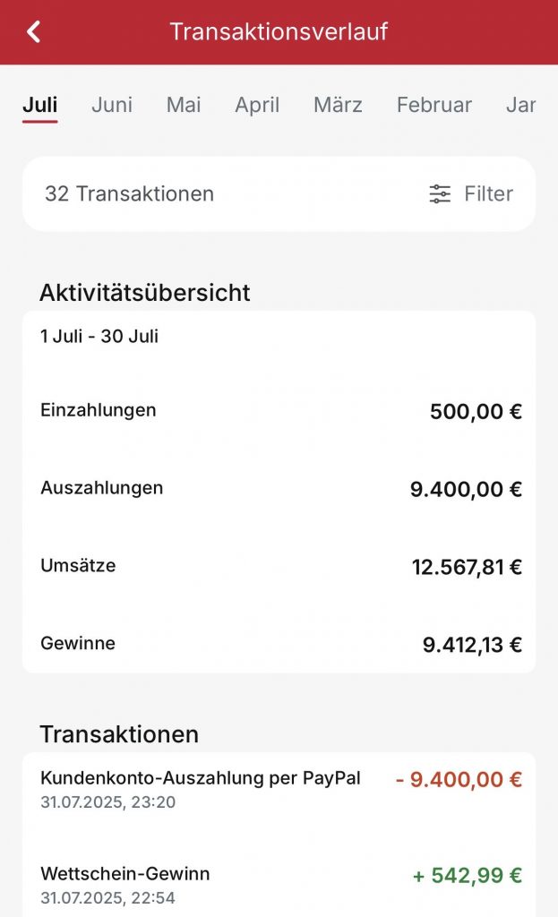Tap the partially visible Januar tab
This screenshot has height=917, width=558.
[520, 105]
